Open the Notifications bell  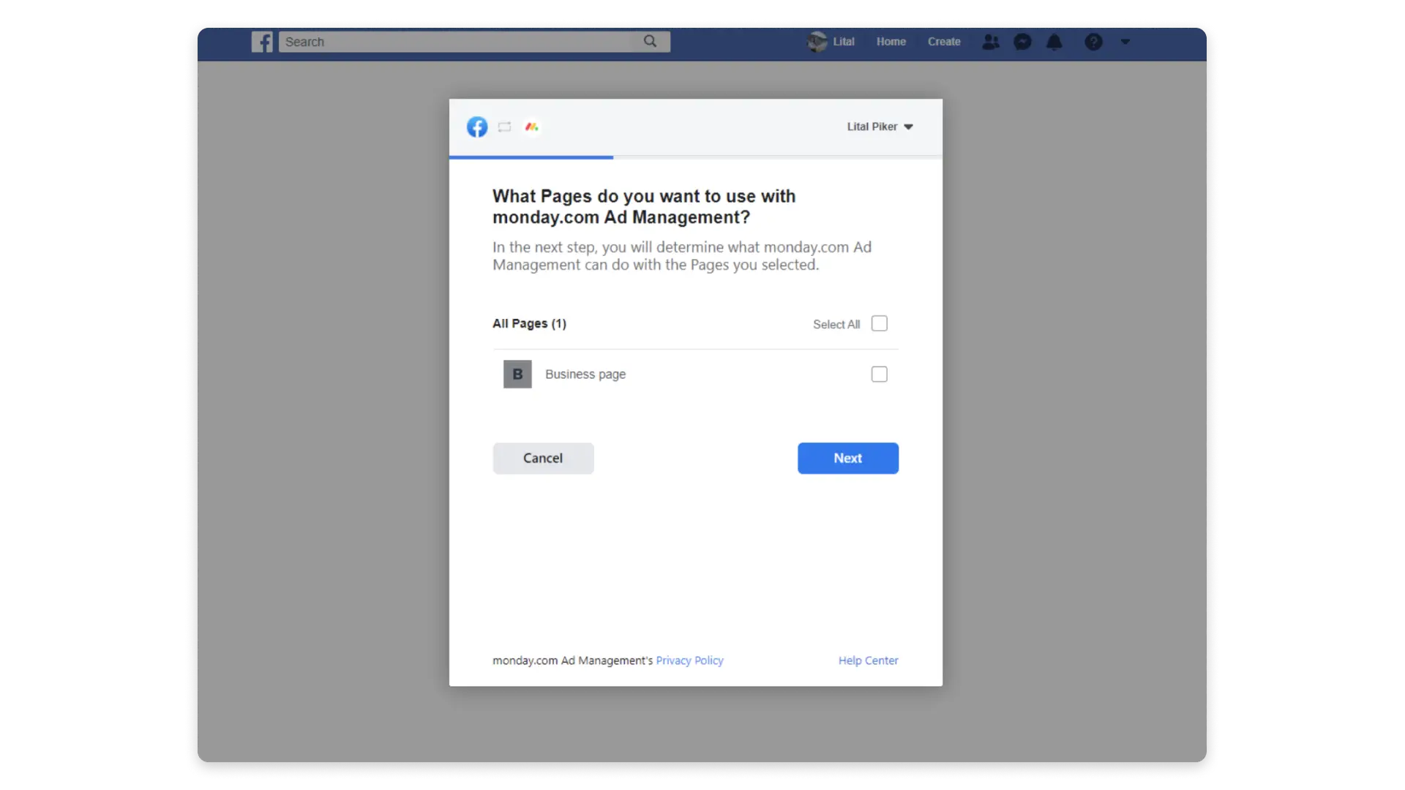pyautogui.click(x=1054, y=42)
